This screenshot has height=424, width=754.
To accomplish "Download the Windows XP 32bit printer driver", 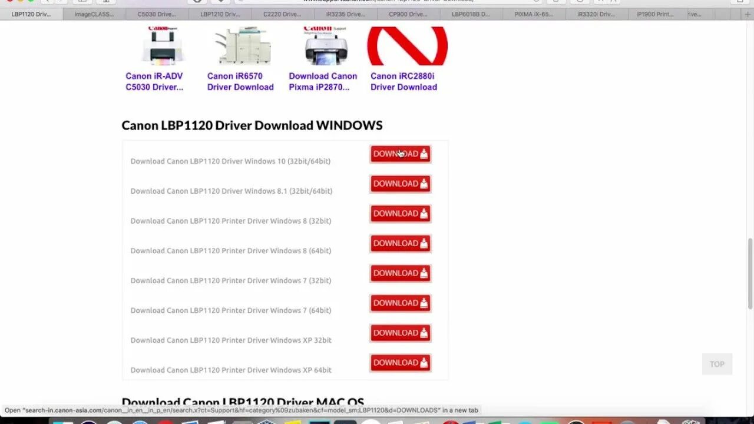I will [x=401, y=333].
